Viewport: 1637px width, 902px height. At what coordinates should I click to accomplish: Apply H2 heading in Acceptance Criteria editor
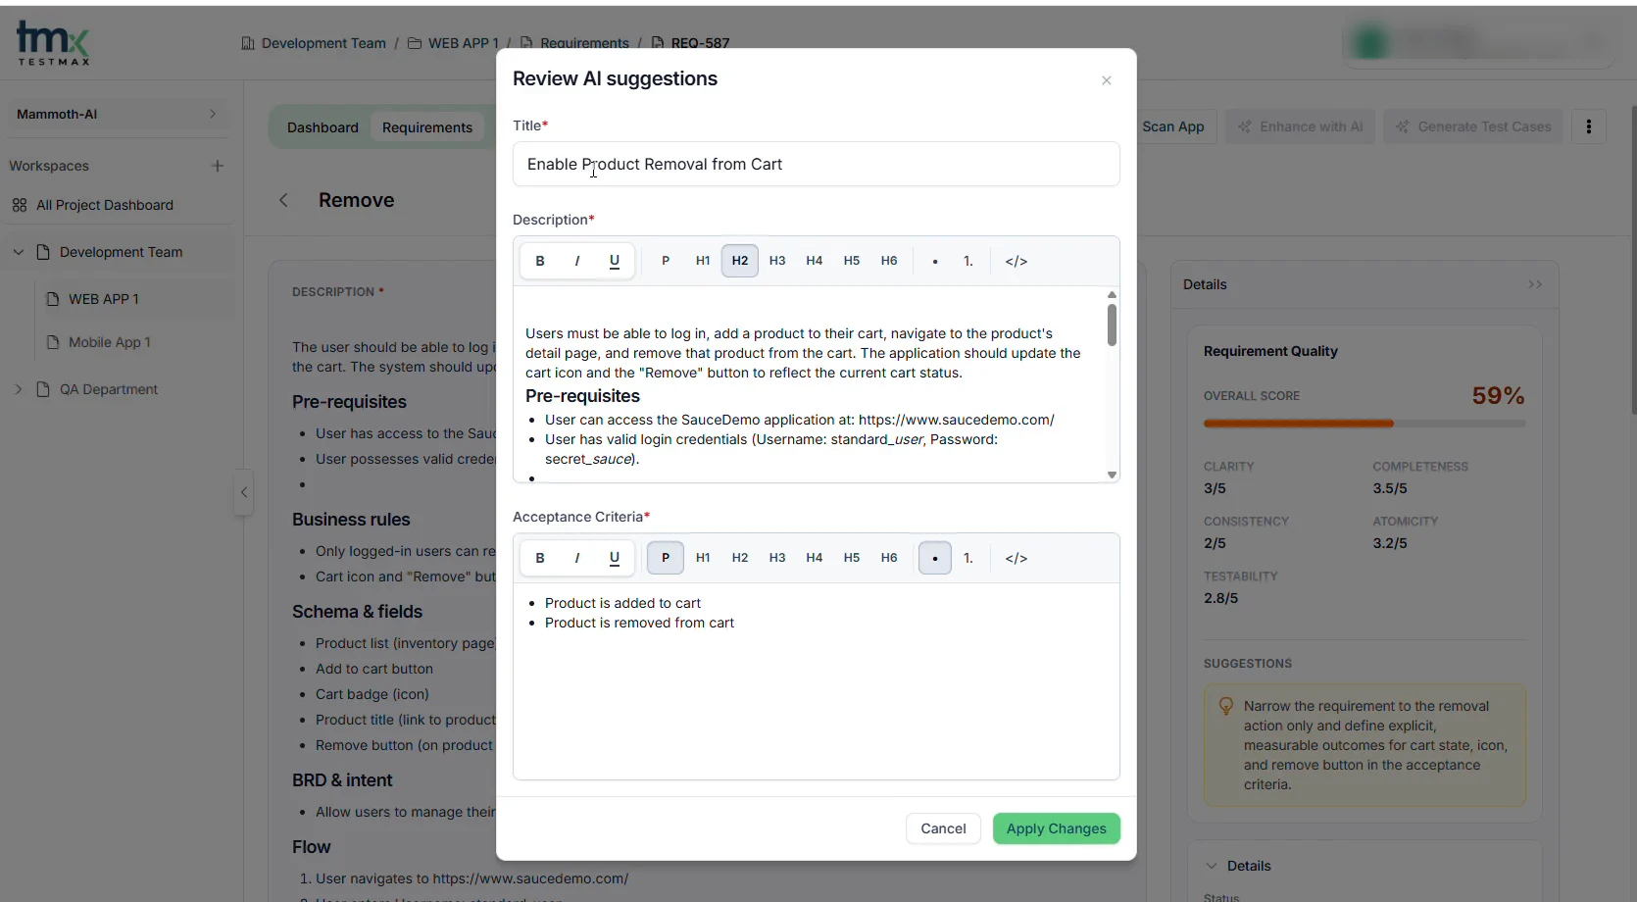click(x=740, y=558)
